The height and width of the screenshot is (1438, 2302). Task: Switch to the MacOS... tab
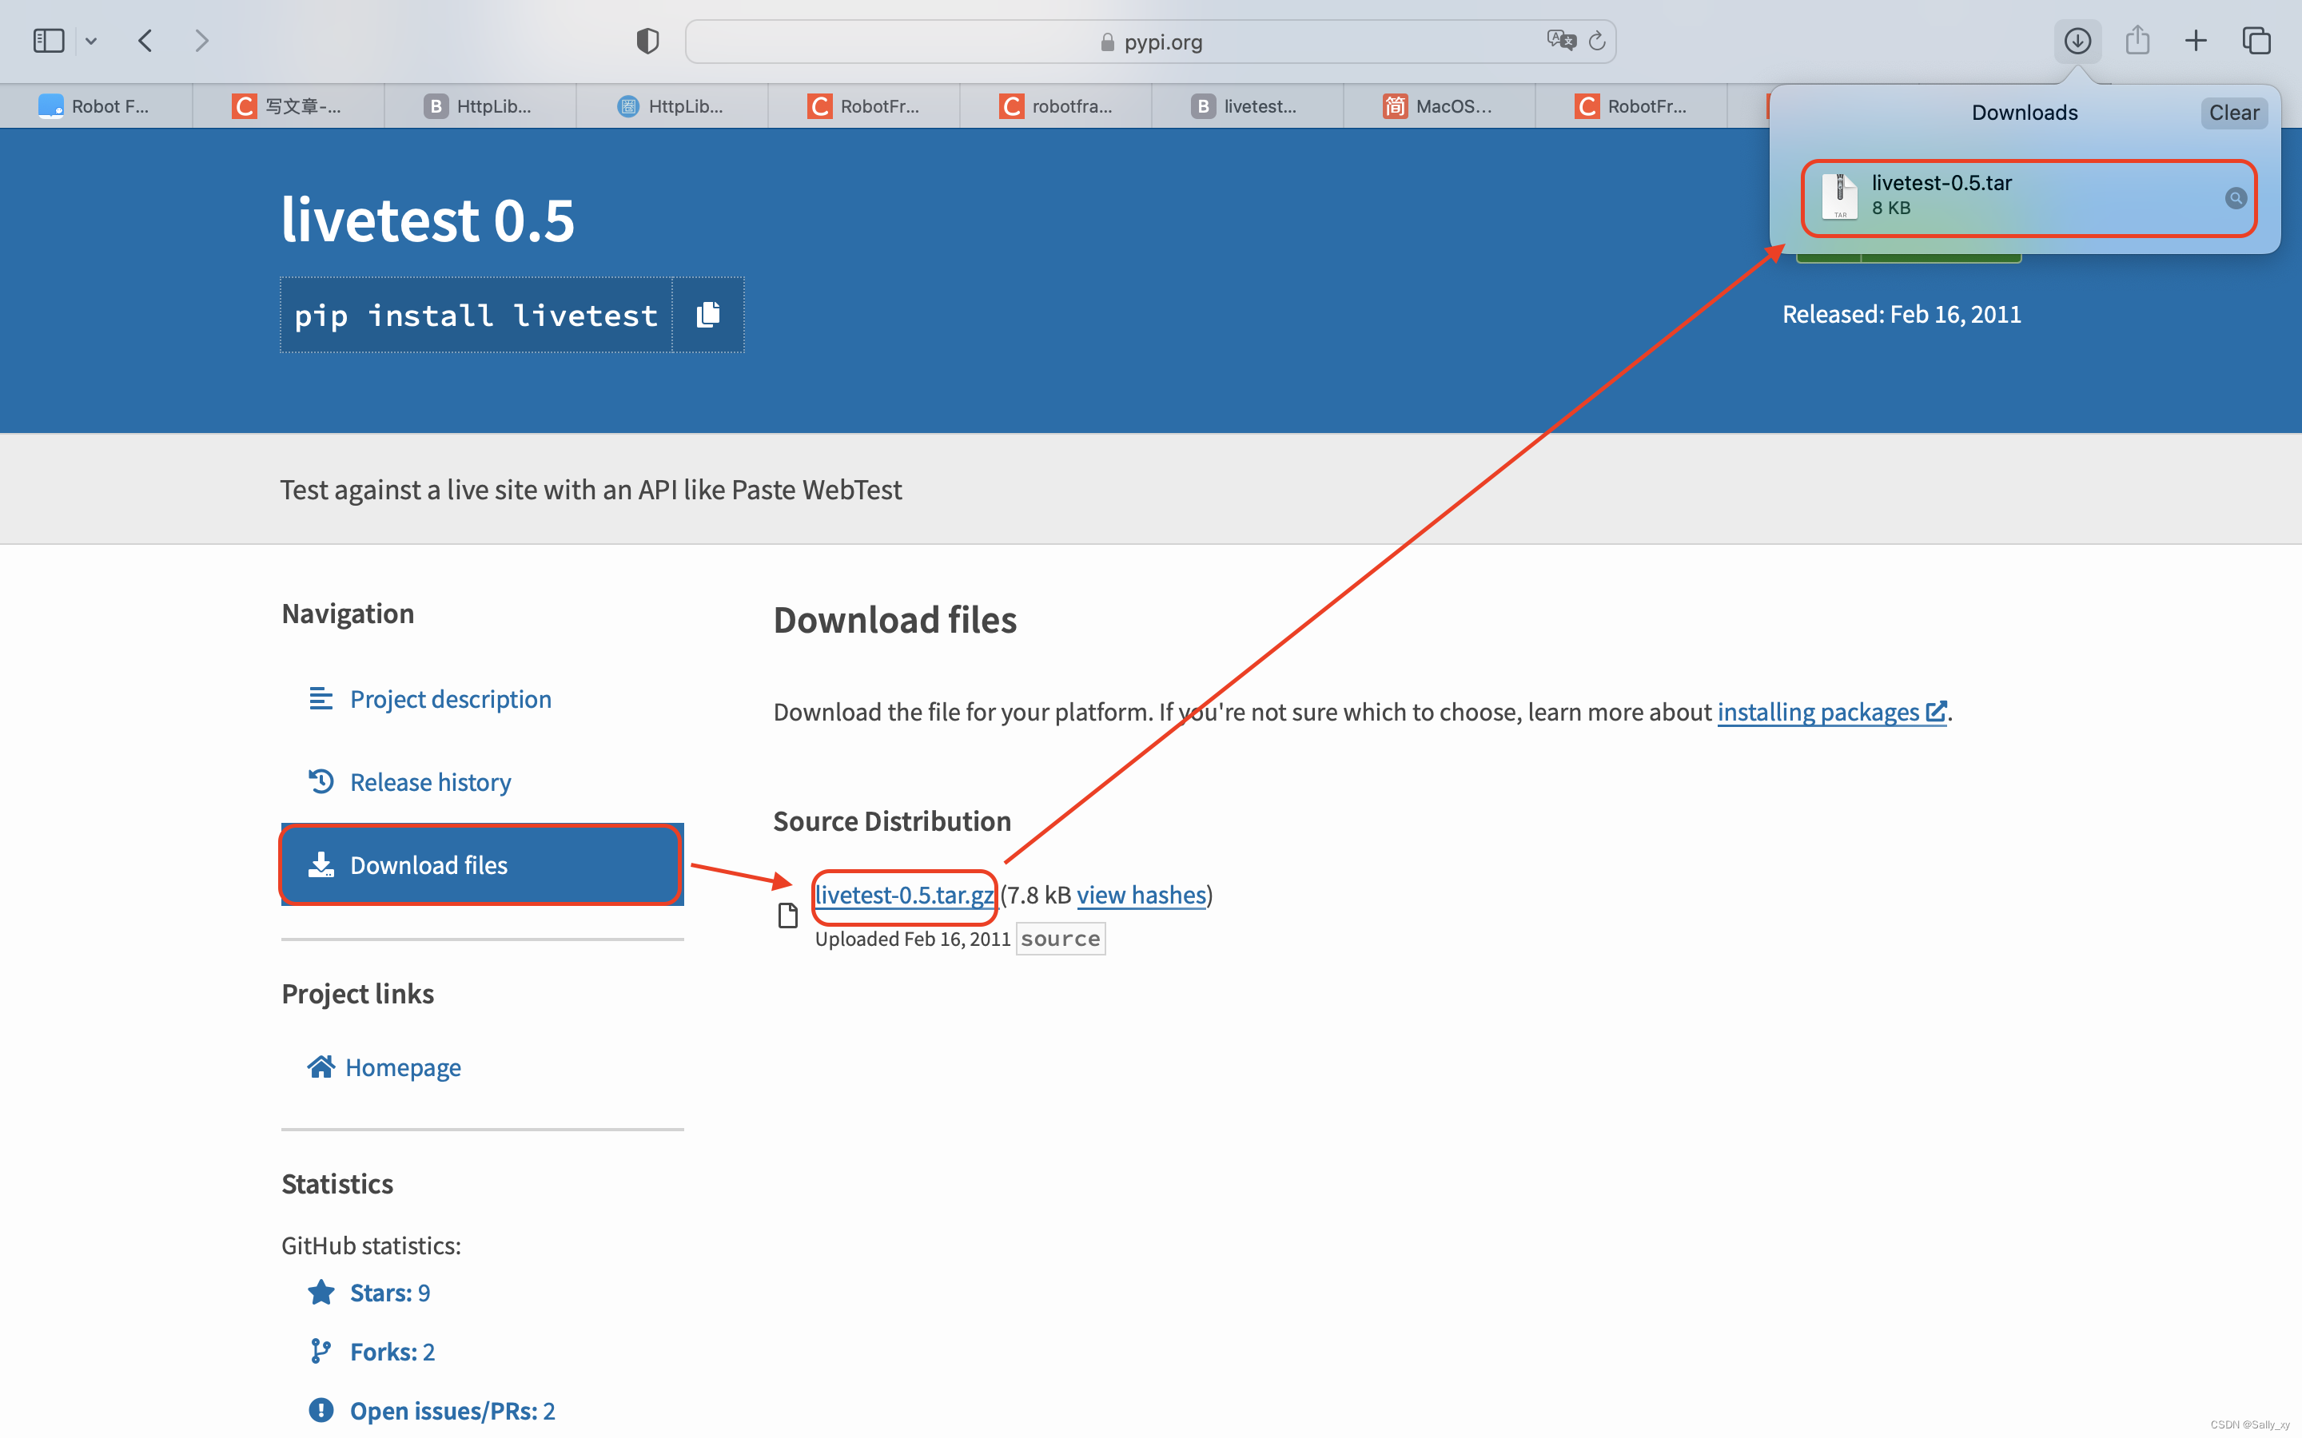(x=1440, y=106)
